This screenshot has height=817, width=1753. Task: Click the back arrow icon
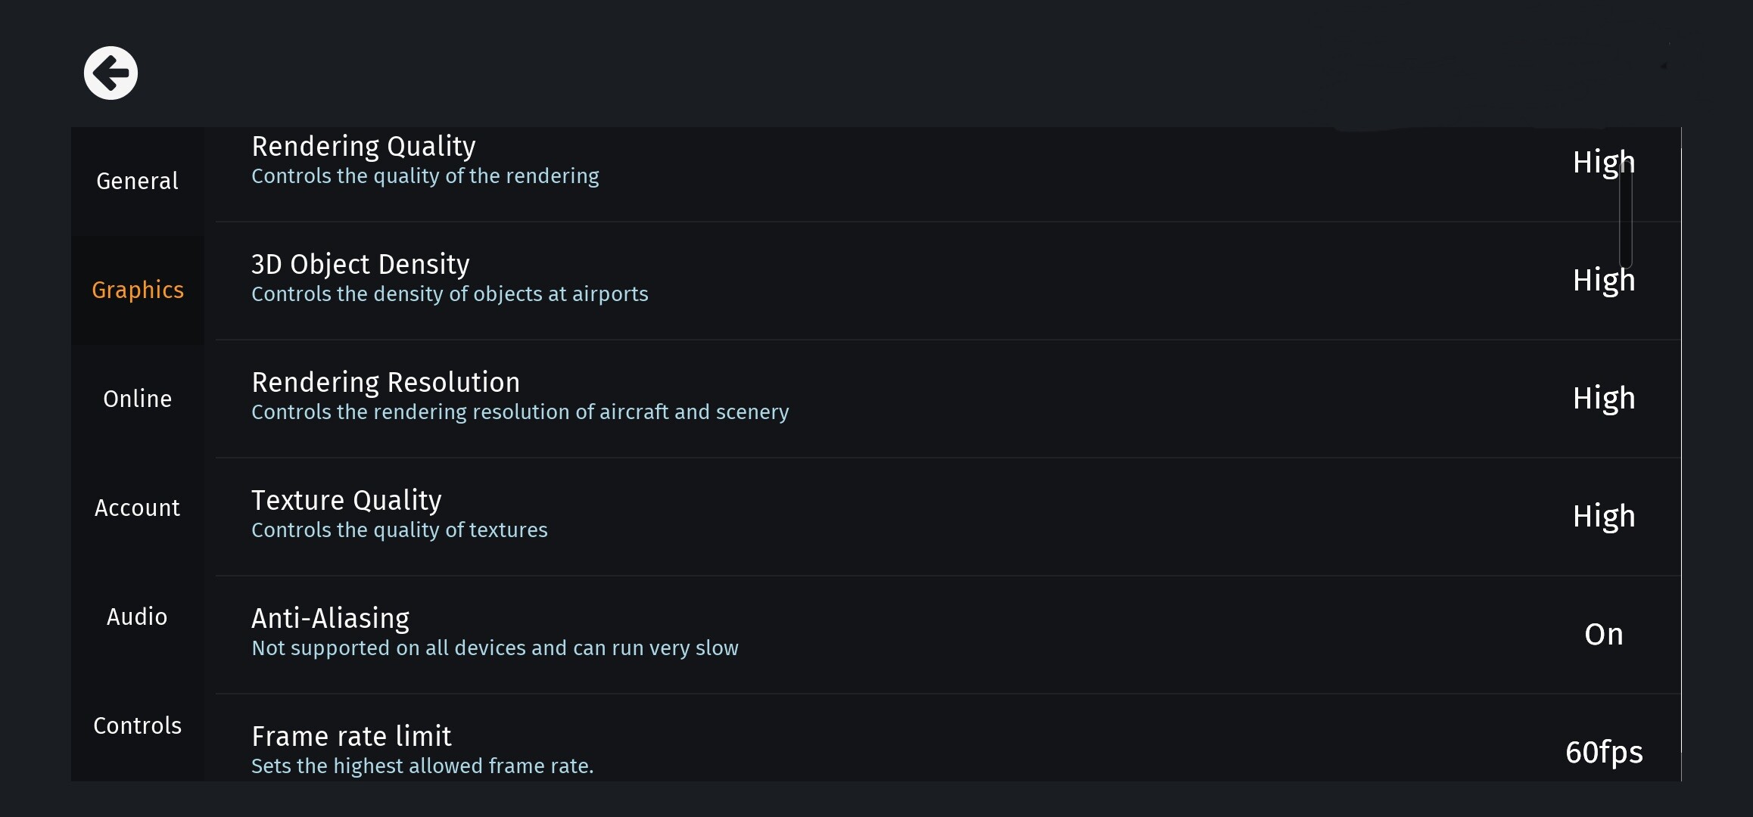tap(111, 73)
